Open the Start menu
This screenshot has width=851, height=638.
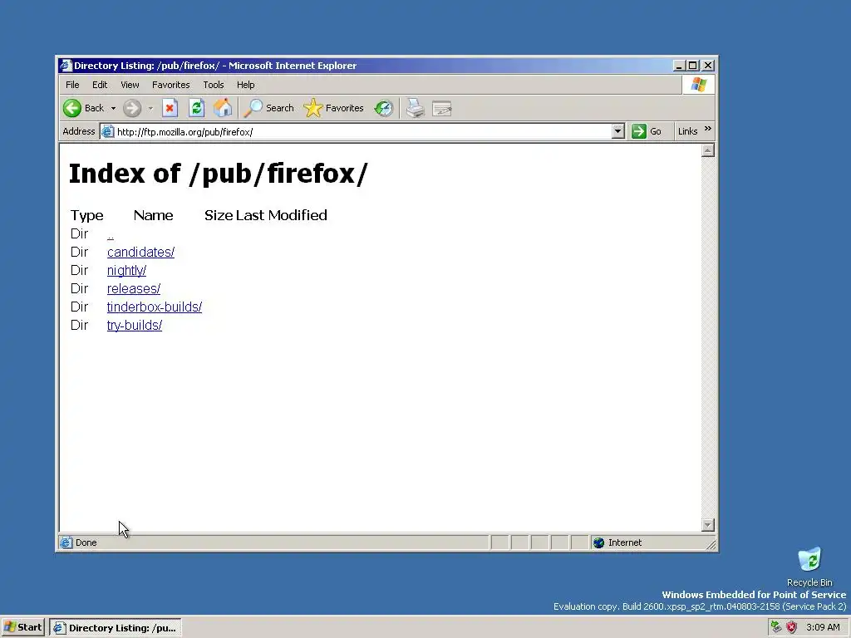click(x=22, y=627)
